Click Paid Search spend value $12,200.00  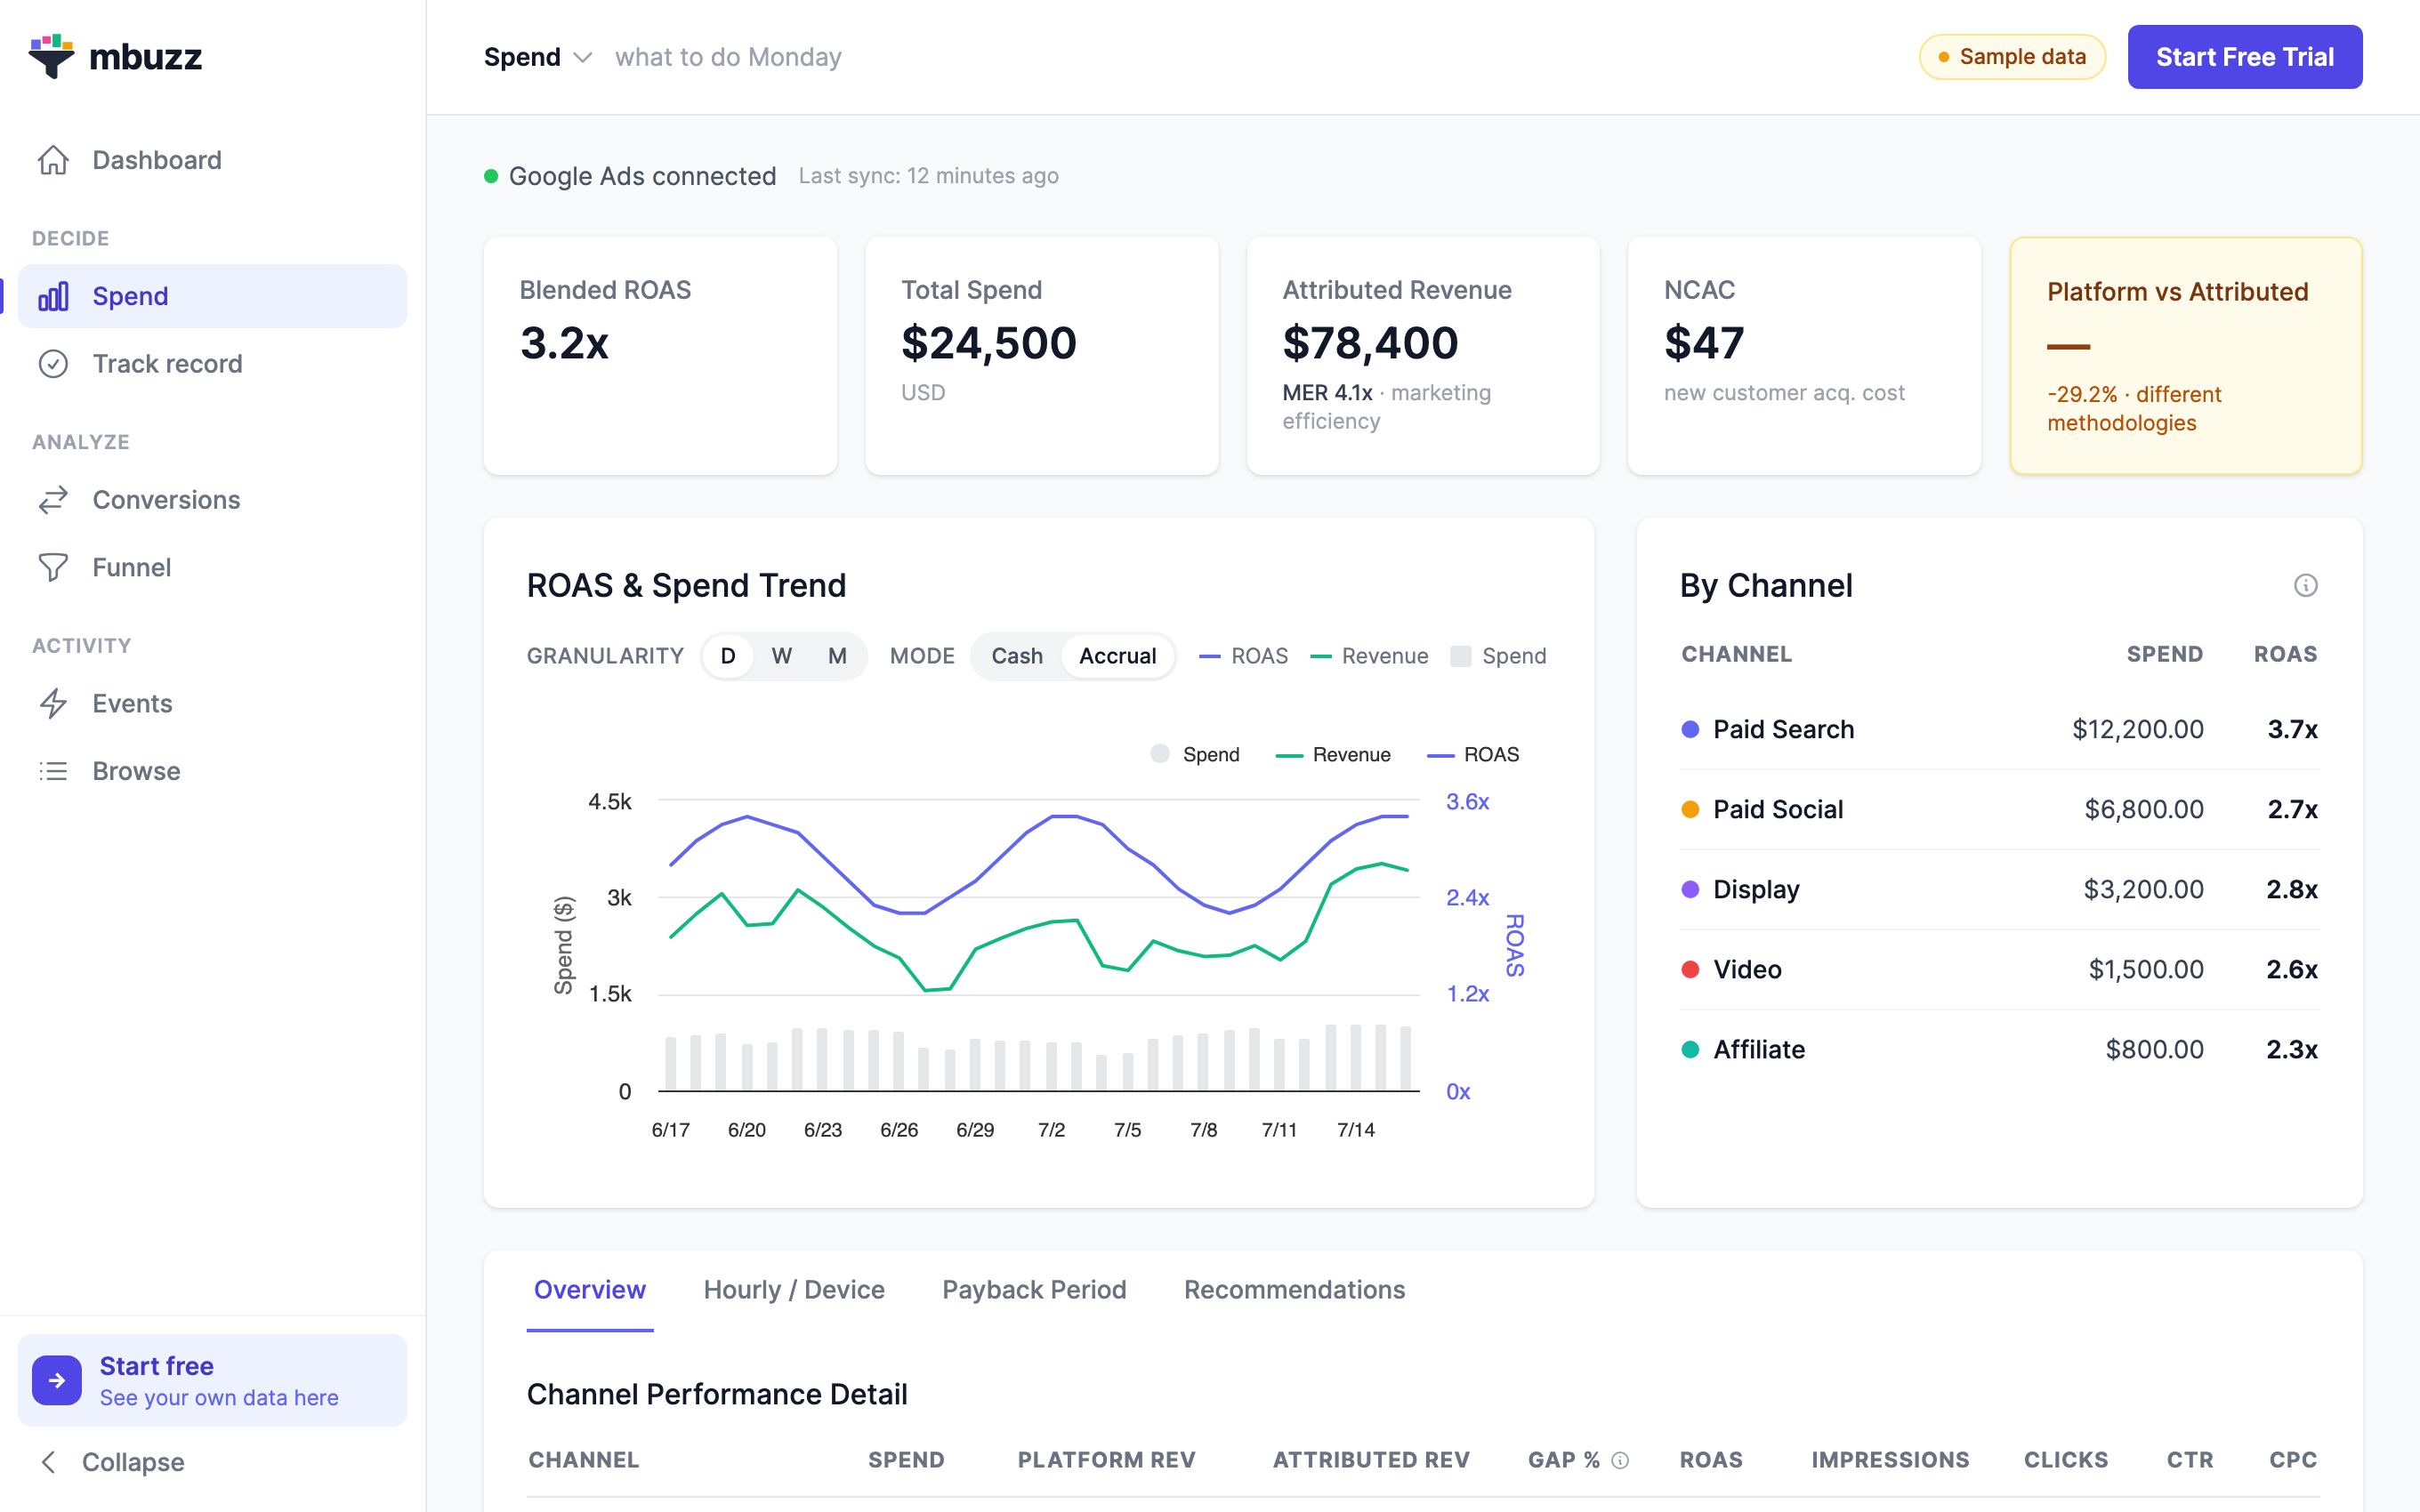click(2137, 729)
